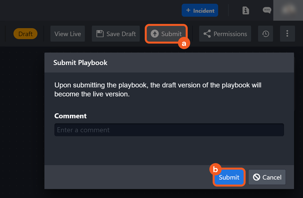Click the plus icon on Incident button
Image resolution: width=303 pixels, height=198 pixels.
click(188, 10)
